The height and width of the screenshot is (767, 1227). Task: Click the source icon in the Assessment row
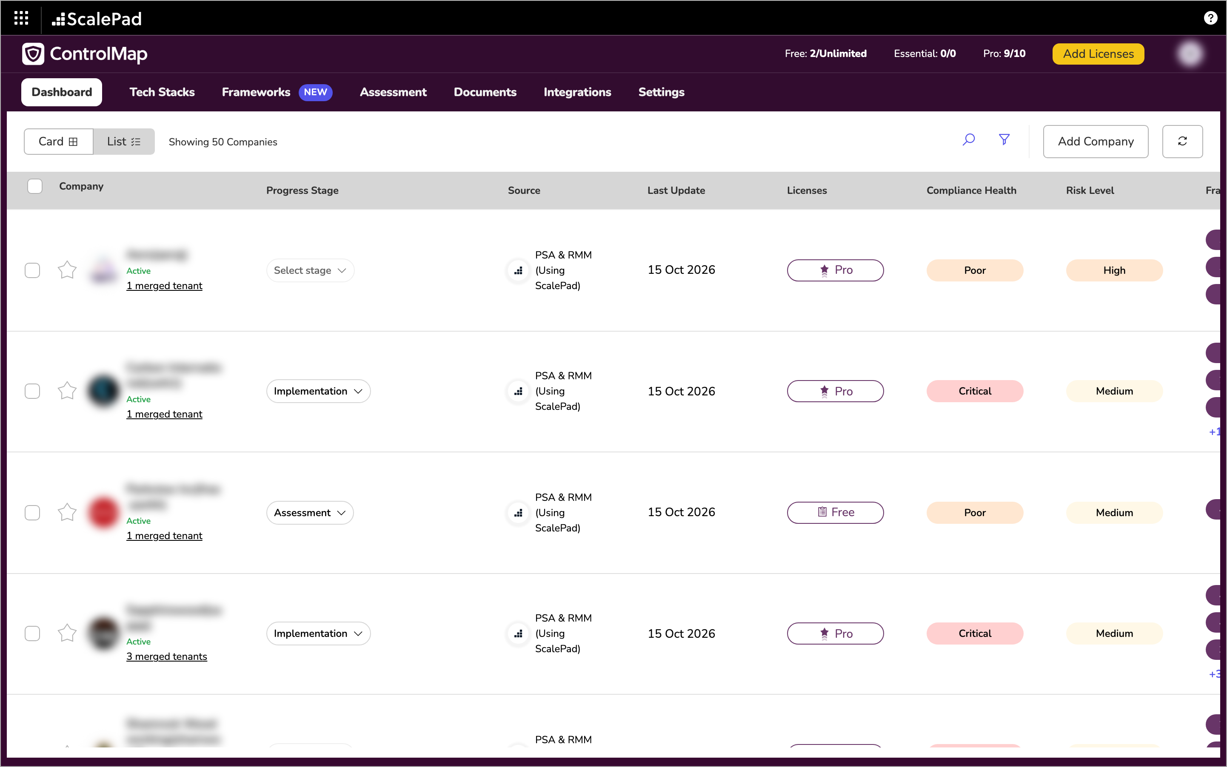point(518,513)
